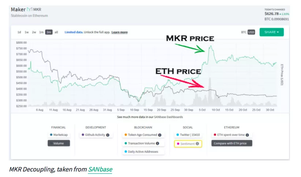Click the MKR price peak on chart
The height and width of the screenshot is (177, 301).
(211, 46)
